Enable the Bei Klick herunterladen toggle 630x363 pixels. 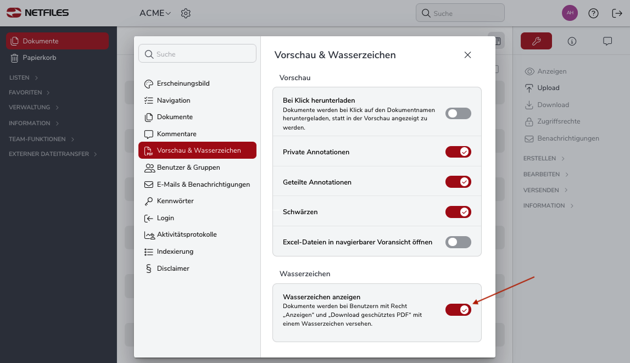[458, 114]
